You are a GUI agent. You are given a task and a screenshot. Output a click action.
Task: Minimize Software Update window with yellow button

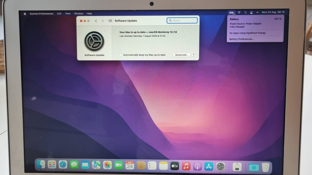pos(85,21)
